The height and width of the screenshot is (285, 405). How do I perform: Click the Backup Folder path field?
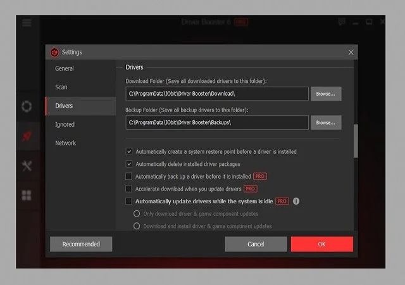[217, 123]
